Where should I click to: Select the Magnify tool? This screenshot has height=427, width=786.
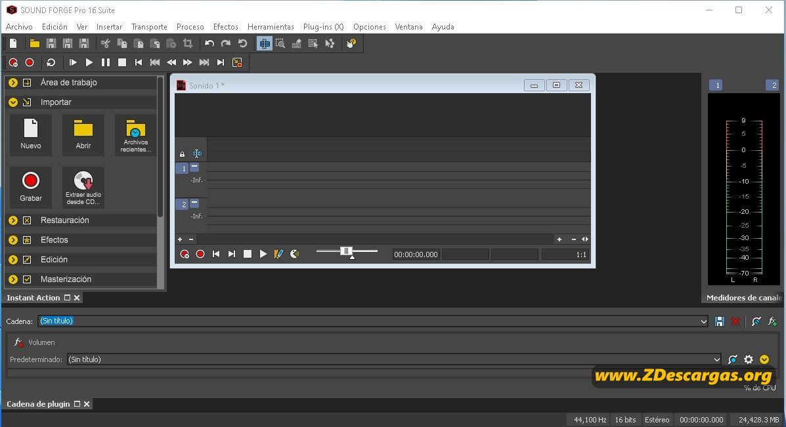click(x=280, y=43)
